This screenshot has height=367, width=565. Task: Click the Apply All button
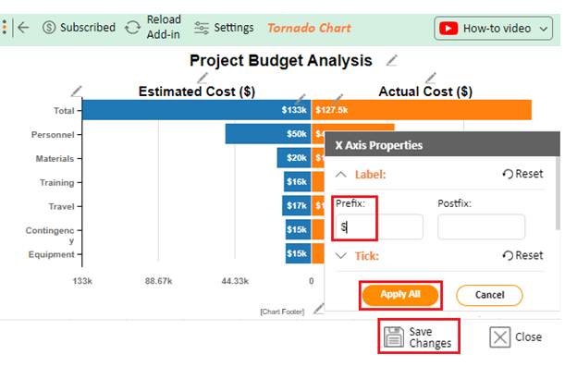[400, 295]
